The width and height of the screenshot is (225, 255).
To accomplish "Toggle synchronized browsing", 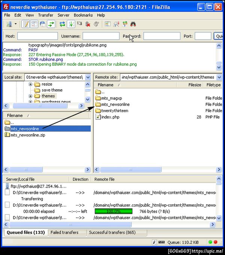I will pyautogui.click(x=125, y=24).
